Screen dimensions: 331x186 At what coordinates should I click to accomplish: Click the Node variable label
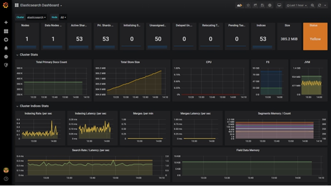54,17
